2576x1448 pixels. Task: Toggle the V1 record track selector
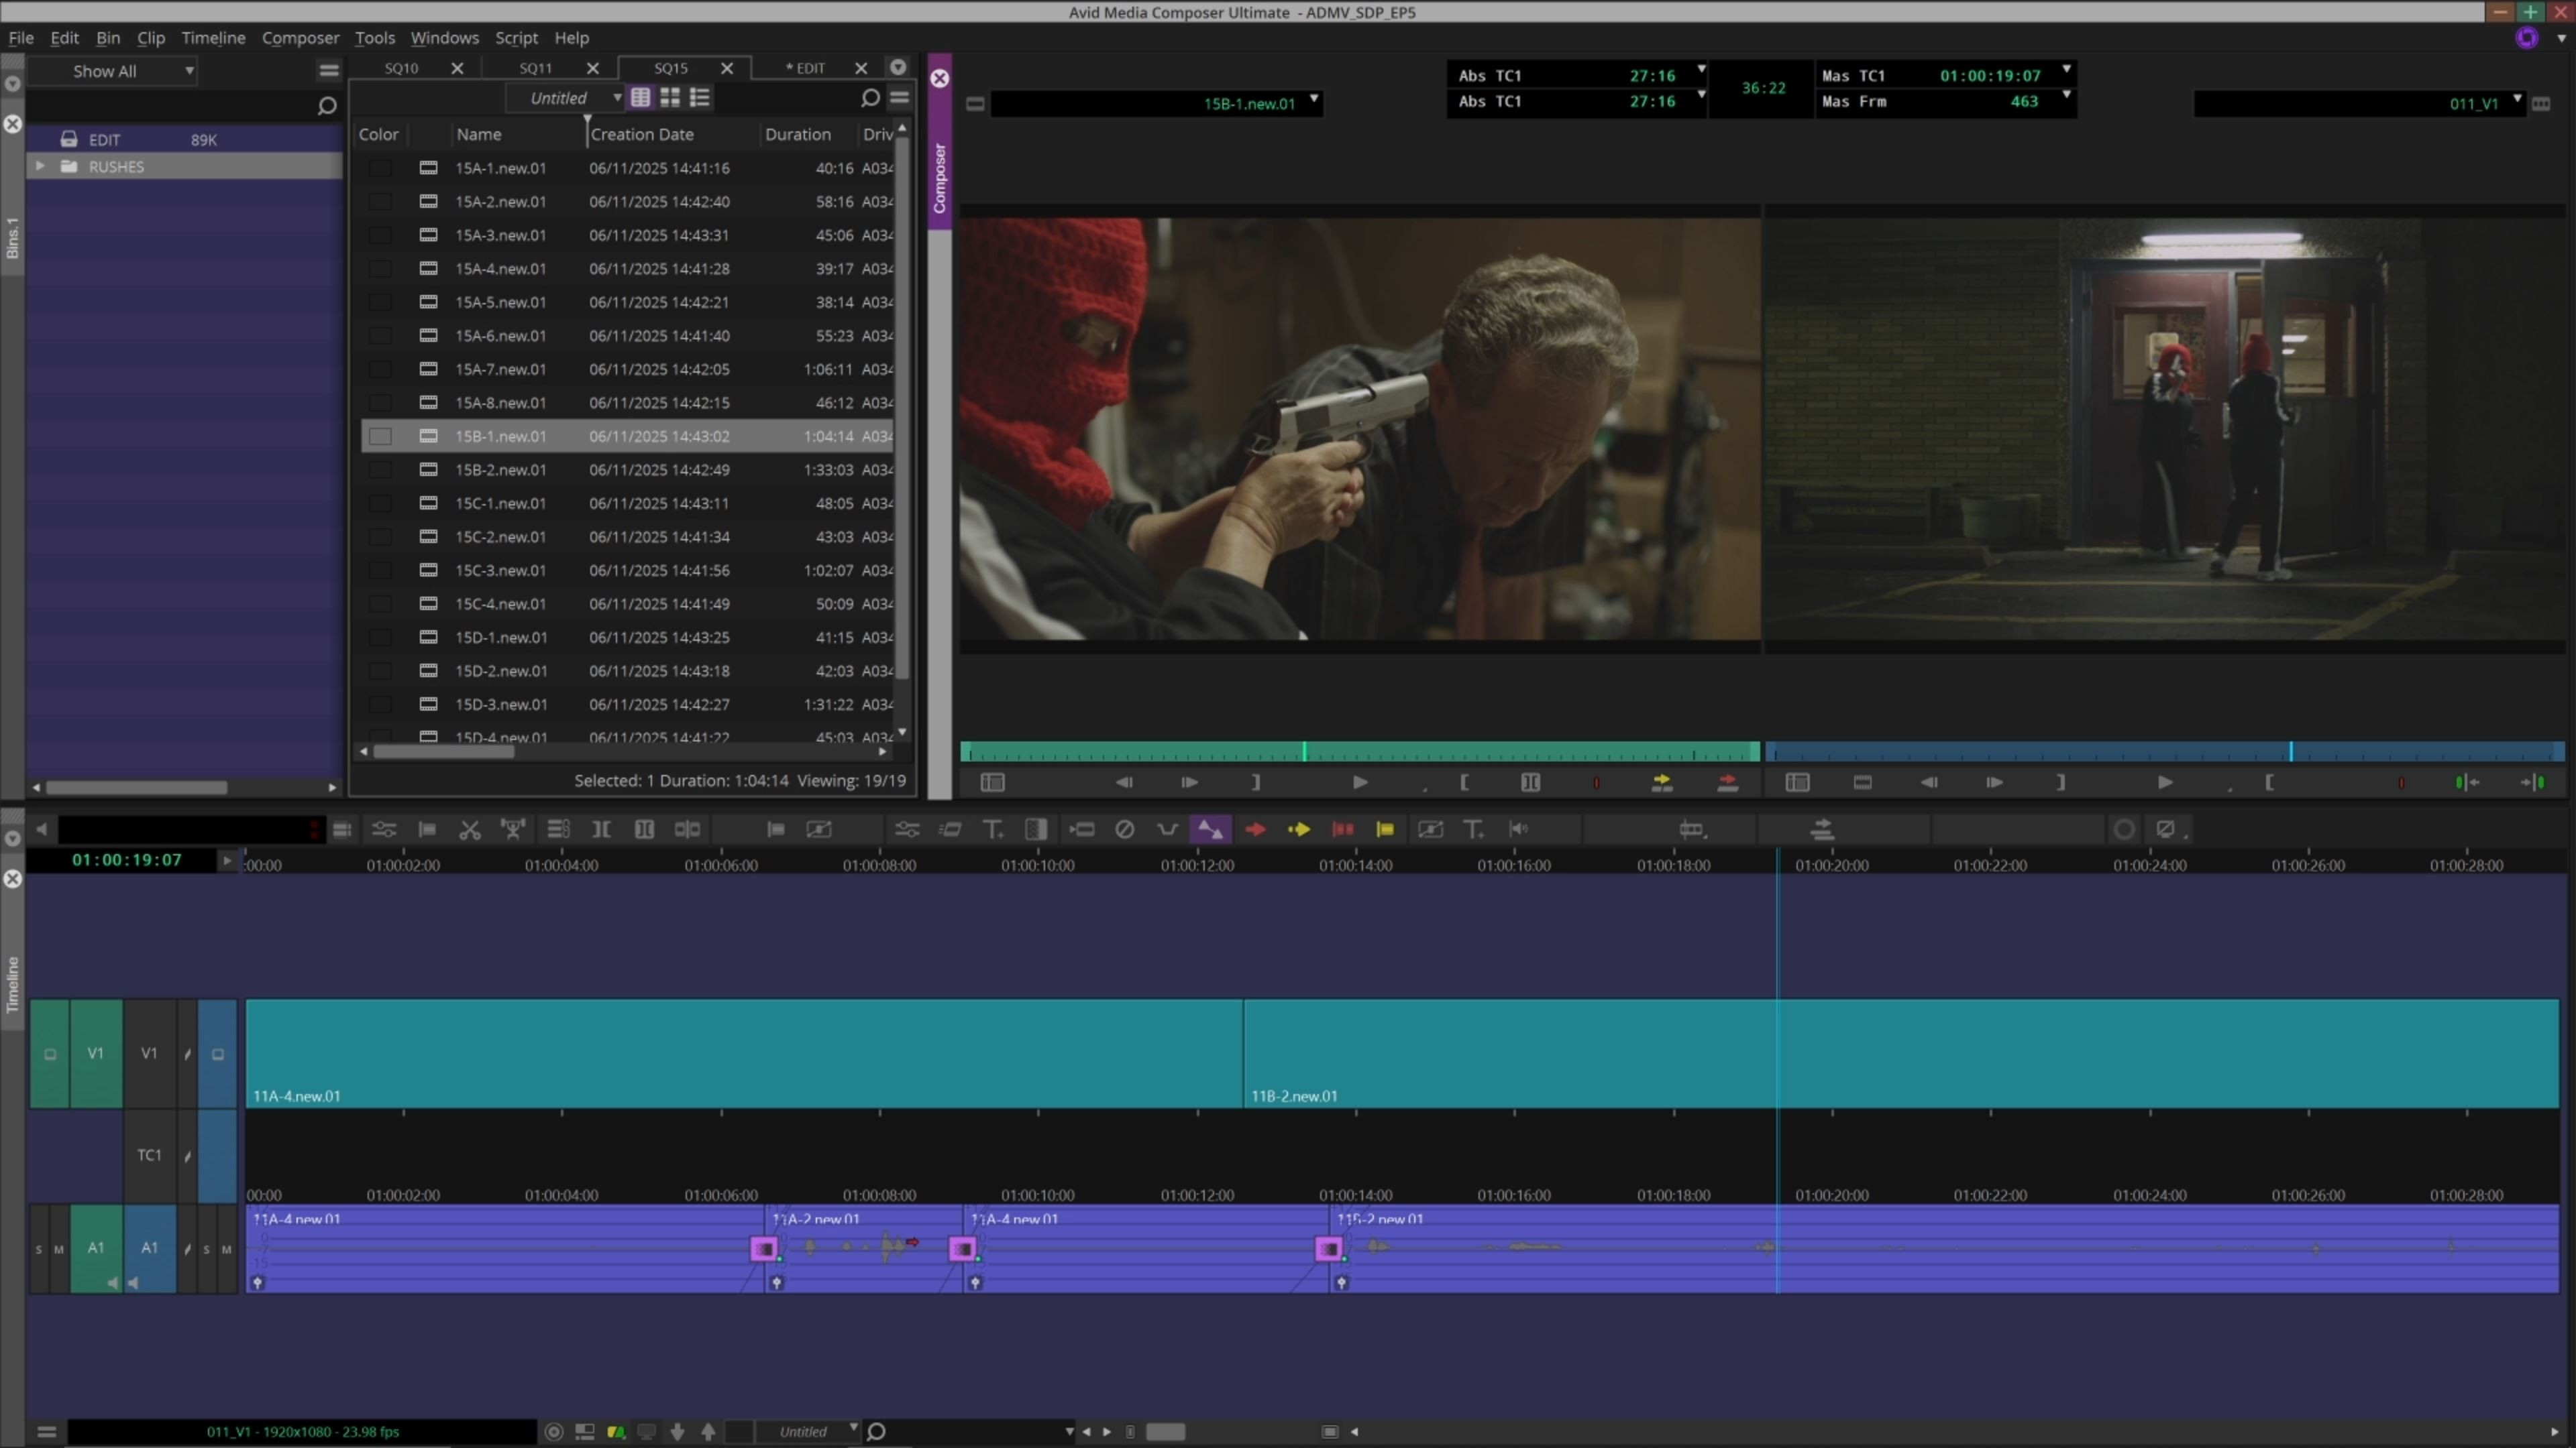coord(149,1053)
